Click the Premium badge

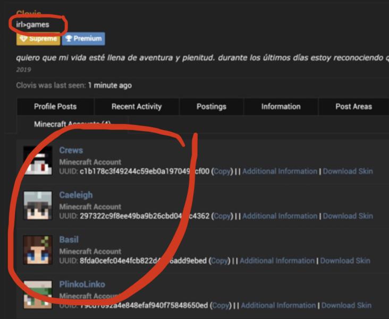(x=83, y=39)
